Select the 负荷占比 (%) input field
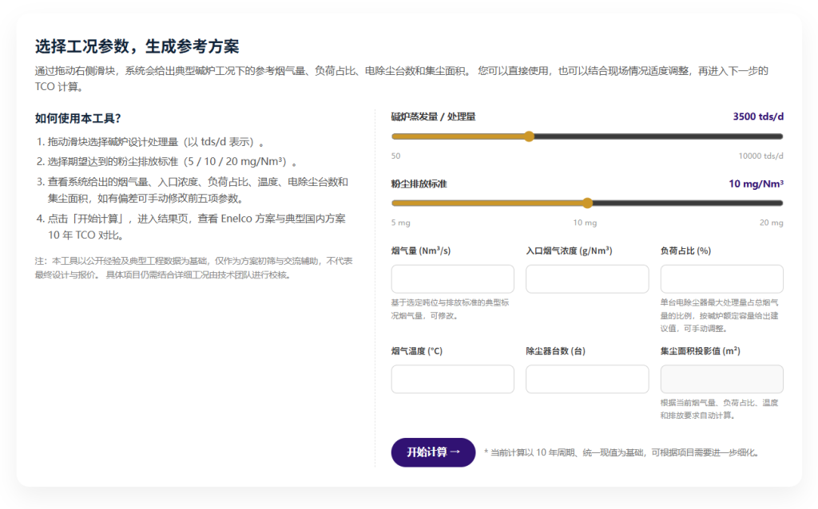This screenshot has height=509, width=818. (x=721, y=279)
